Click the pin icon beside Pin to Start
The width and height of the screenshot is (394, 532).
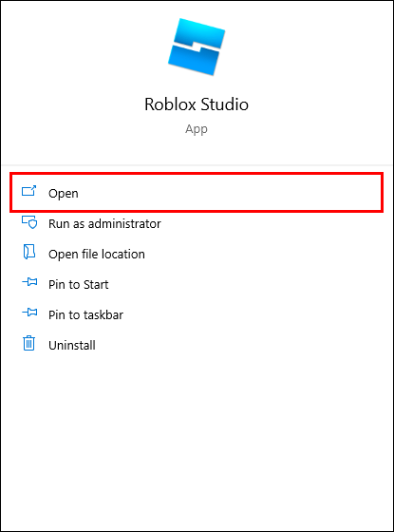(29, 281)
